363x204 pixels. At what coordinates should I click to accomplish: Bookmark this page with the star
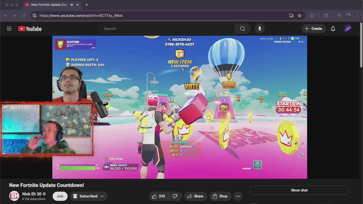pyautogui.click(x=299, y=16)
